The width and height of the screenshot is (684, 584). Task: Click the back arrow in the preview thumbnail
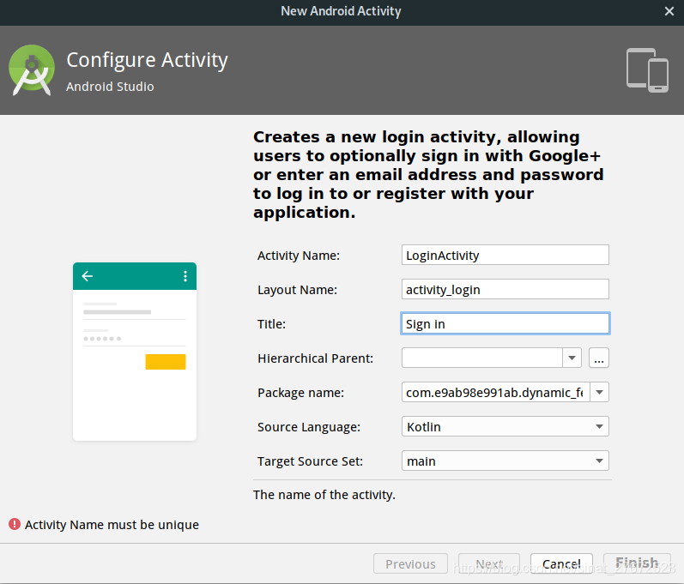click(x=88, y=276)
